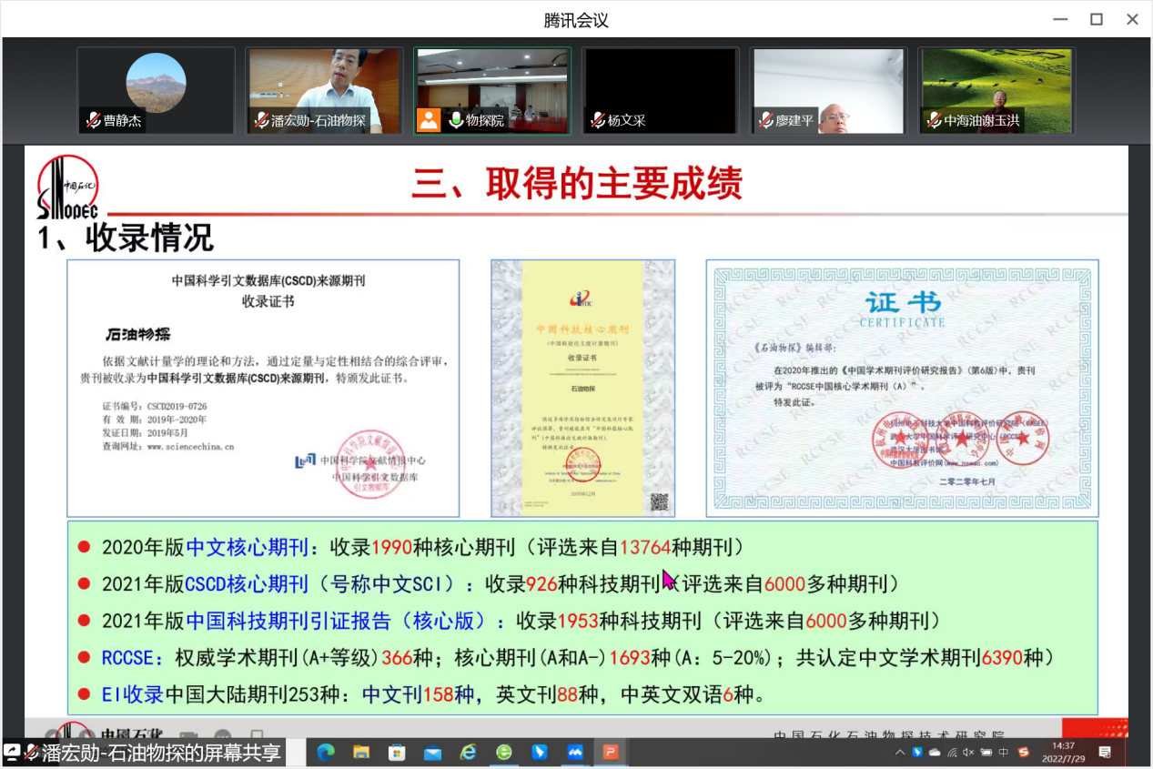Screen dimensions: 1153x769
Task: Open the notification center button
Action: pyautogui.click(x=1105, y=753)
